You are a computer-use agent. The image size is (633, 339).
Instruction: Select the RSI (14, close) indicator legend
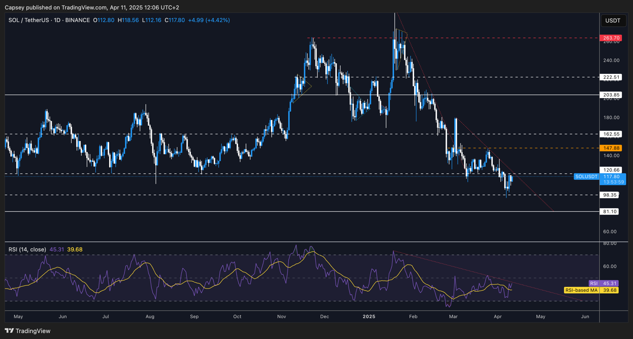pyautogui.click(x=27, y=250)
